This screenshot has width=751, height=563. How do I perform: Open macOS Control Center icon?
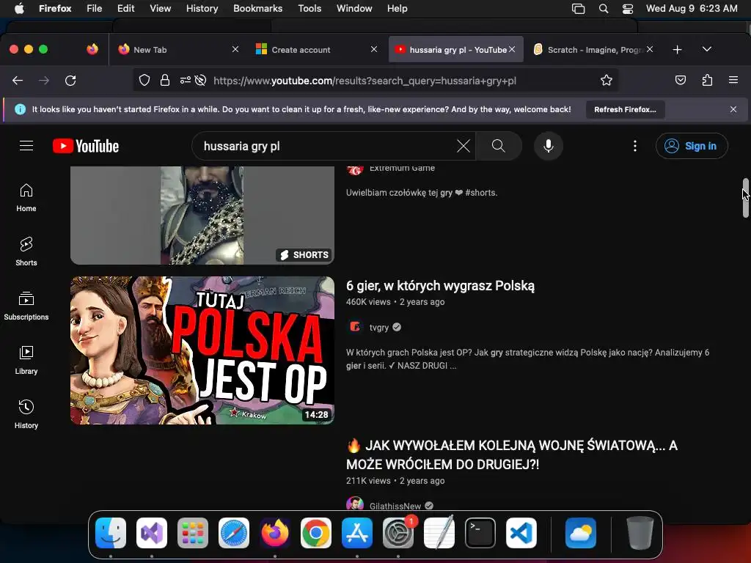[x=628, y=8]
